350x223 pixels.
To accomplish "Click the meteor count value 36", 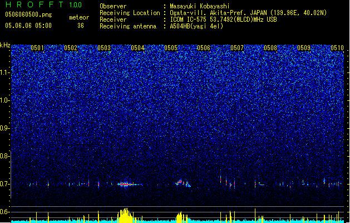I will pyautogui.click(x=81, y=26).
